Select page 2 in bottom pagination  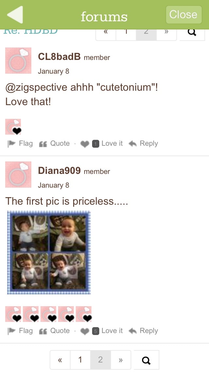(100, 360)
